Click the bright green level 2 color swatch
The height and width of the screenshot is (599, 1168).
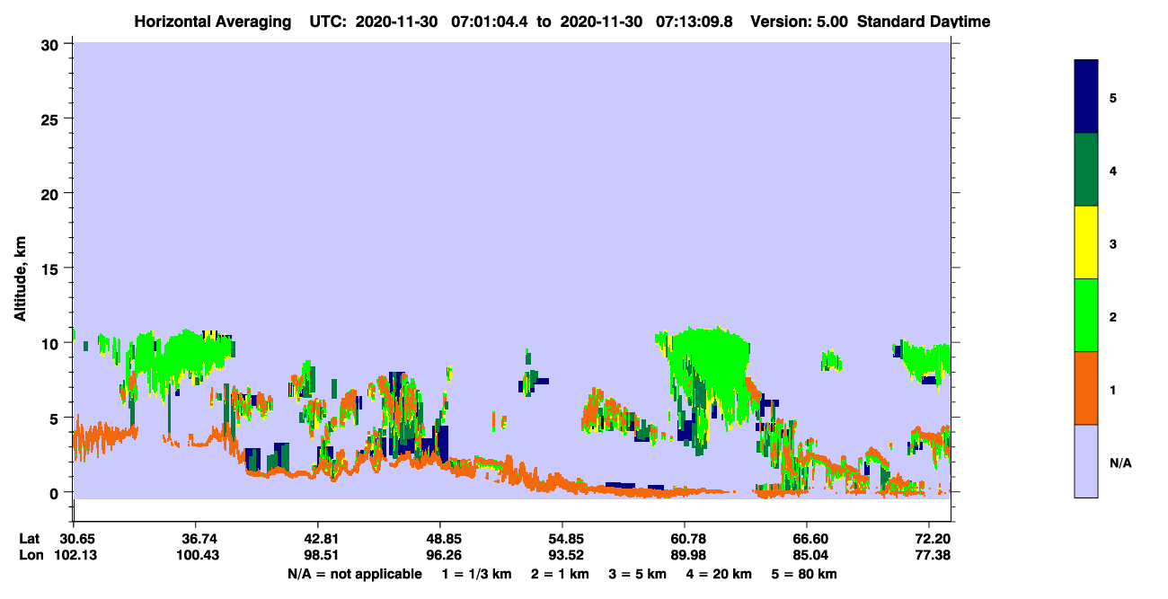pyautogui.click(x=1086, y=315)
